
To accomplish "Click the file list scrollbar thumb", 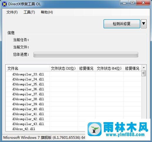I will point(144,73).
